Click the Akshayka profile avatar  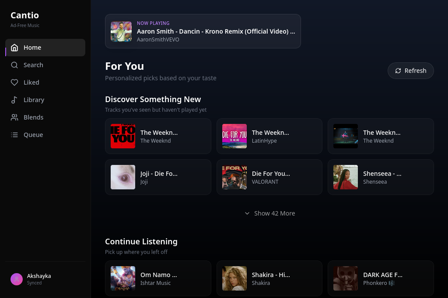[17, 279]
